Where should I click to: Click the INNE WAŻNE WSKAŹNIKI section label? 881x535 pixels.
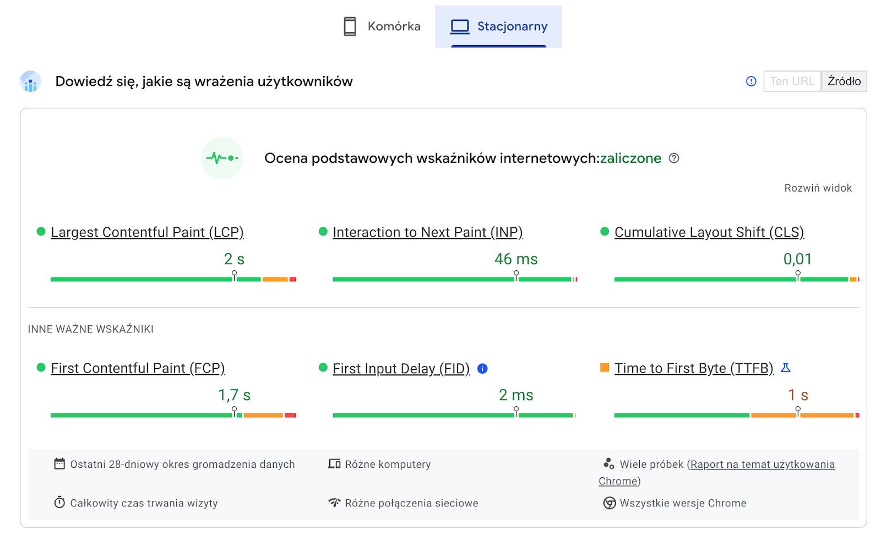[x=91, y=329]
